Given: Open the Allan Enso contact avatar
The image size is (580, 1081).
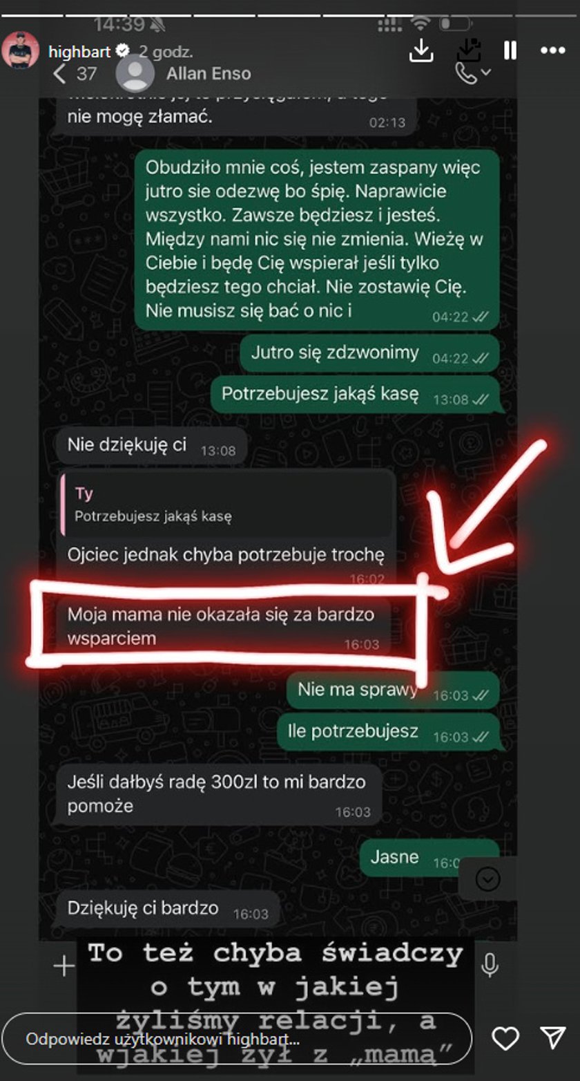Looking at the screenshot, I should pyautogui.click(x=135, y=73).
